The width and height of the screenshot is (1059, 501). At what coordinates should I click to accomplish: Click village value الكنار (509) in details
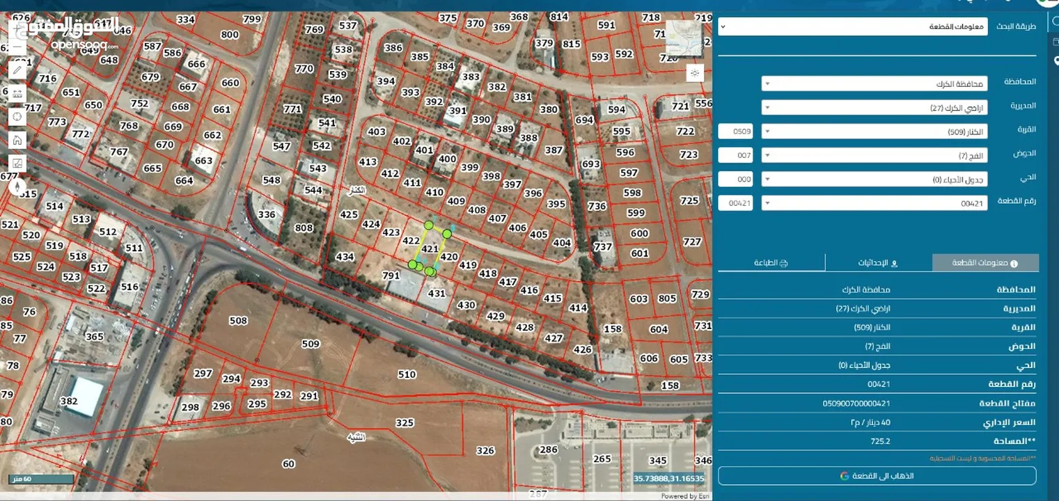872,327
